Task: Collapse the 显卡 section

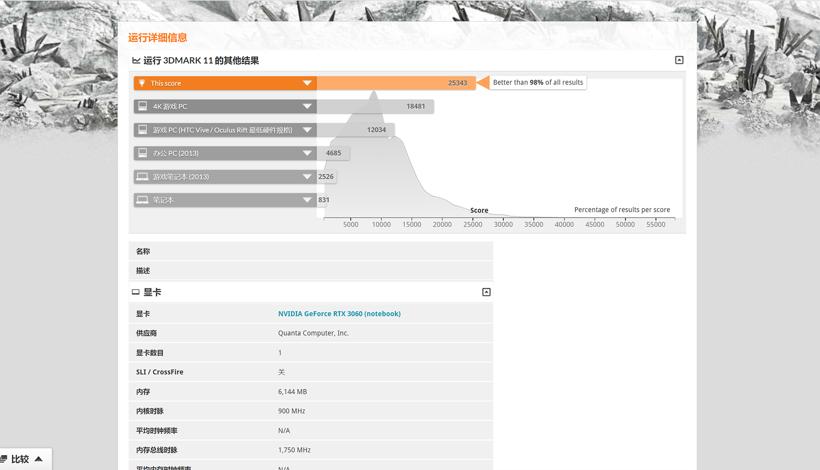Action: click(486, 292)
